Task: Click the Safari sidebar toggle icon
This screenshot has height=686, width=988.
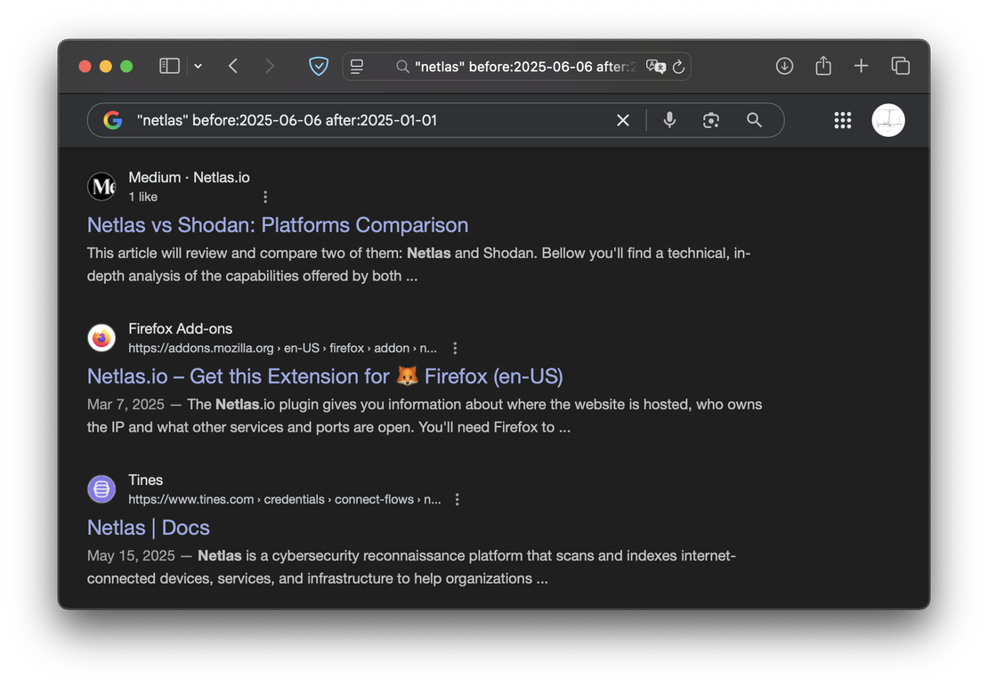Action: pos(169,66)
